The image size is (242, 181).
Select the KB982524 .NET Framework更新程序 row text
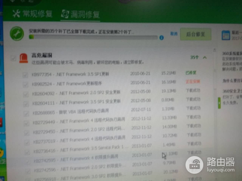coord(67,84)
